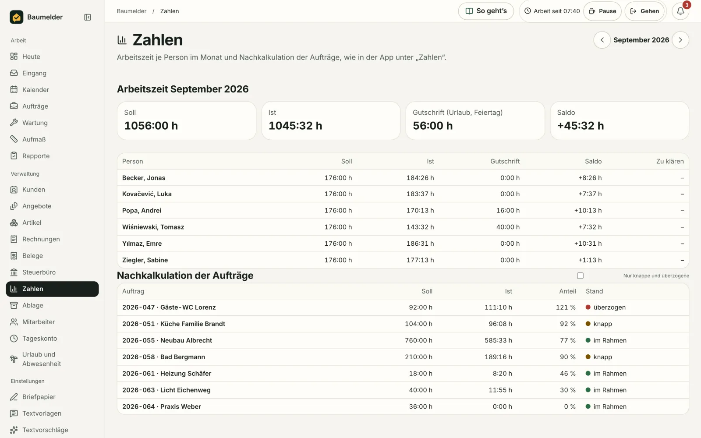This screenshot has width=701, height=438.
Task: Click the red 'überzogen' status dot
Action: (x=588, y=307)
